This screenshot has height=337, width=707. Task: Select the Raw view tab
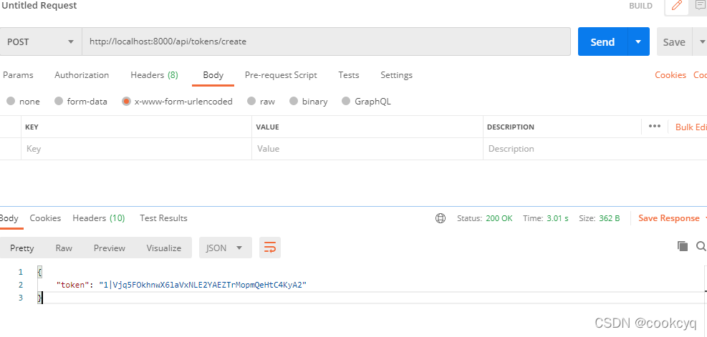[x=64, y=248]
